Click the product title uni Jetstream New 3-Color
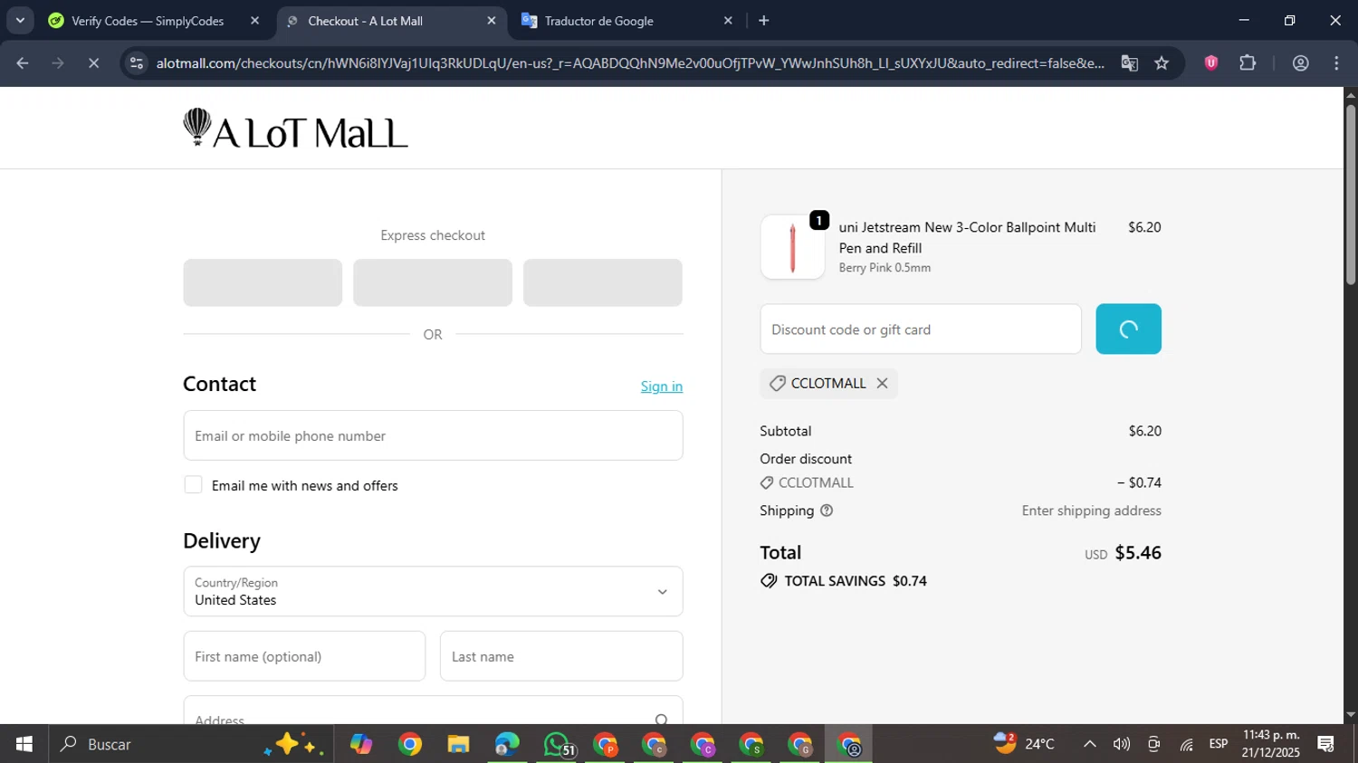This screenshot has height=763, width=1358. 967,237
